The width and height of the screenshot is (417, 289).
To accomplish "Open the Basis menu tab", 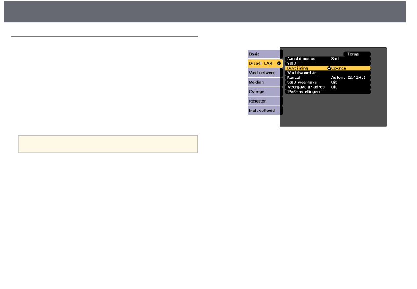I will point(265,54).
